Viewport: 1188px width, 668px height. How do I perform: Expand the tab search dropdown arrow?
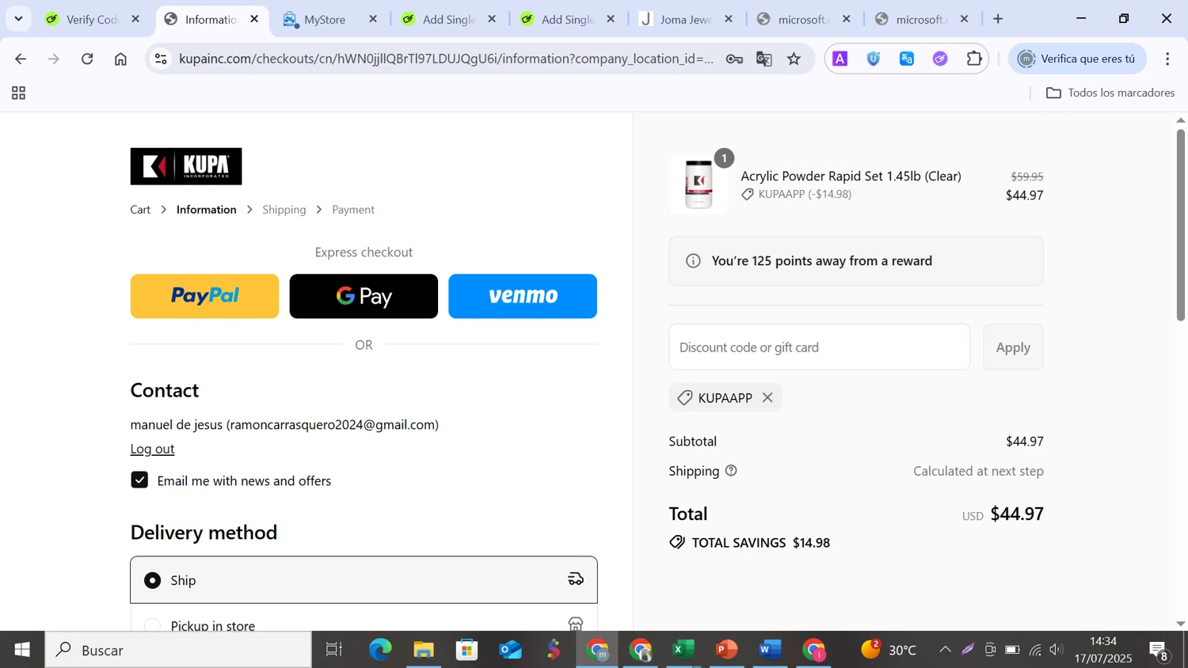[x=18, y=19]
